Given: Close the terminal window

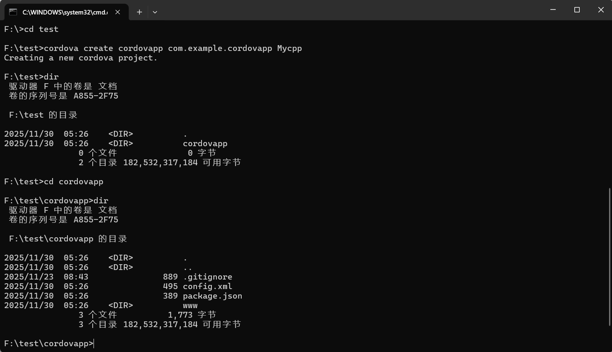Looking at the screenshot, I should click(x=601, y=10).
